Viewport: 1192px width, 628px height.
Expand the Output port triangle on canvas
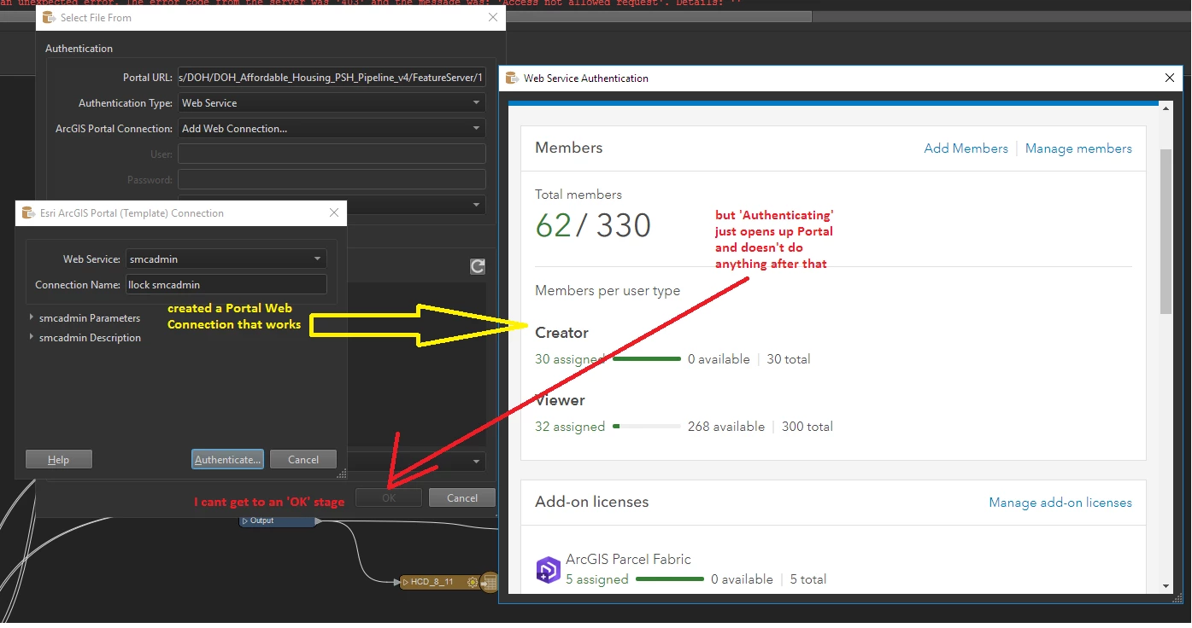click(x=245, y=520)
